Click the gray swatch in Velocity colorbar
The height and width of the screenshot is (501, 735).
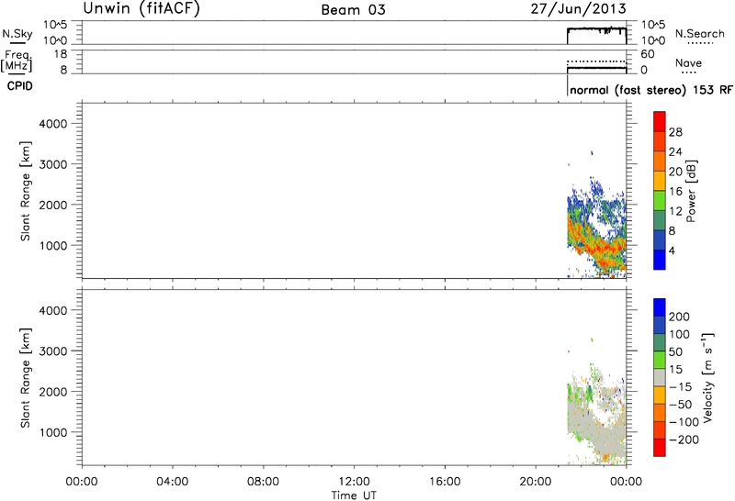point(659,377)
